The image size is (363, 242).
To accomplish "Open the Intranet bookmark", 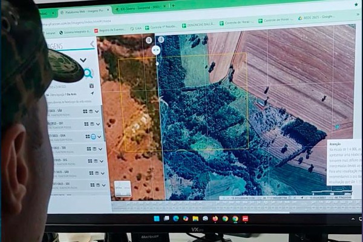I will (x=51, y=33).
